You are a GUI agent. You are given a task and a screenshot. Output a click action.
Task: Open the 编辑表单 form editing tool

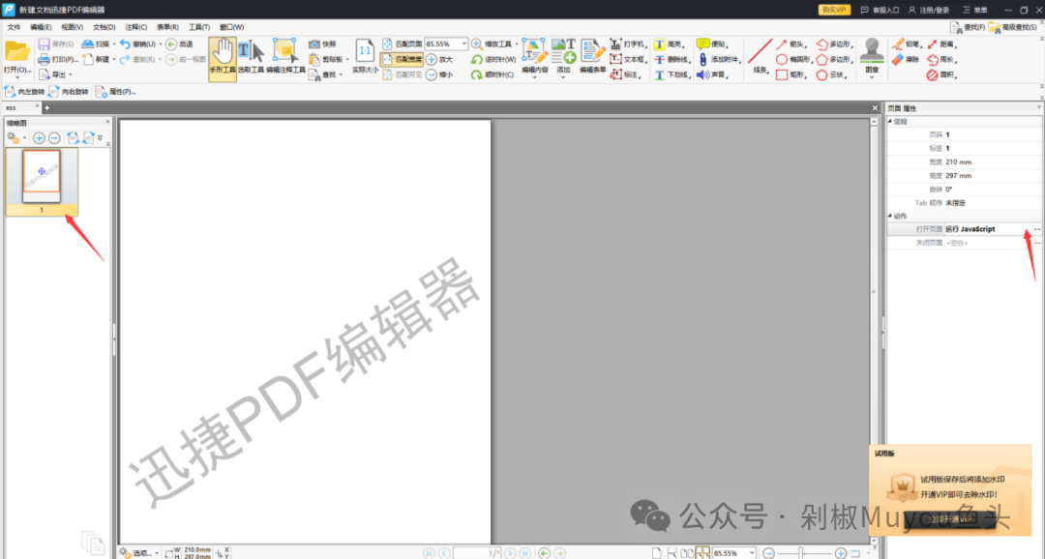[x=592, y=57]
